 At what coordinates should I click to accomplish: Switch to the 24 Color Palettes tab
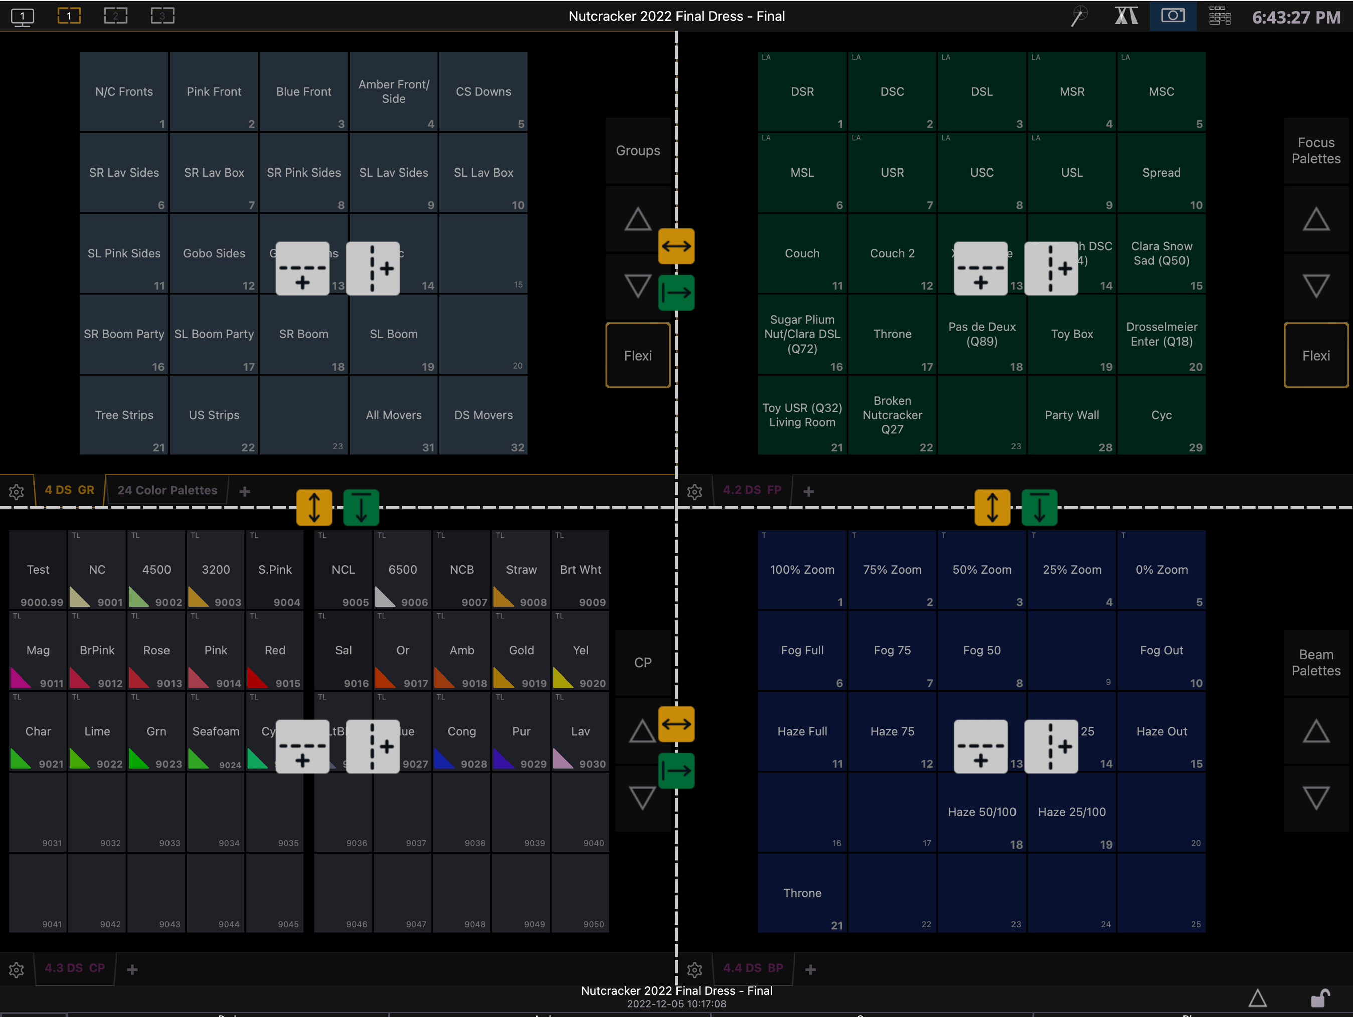tap(167, 490)
